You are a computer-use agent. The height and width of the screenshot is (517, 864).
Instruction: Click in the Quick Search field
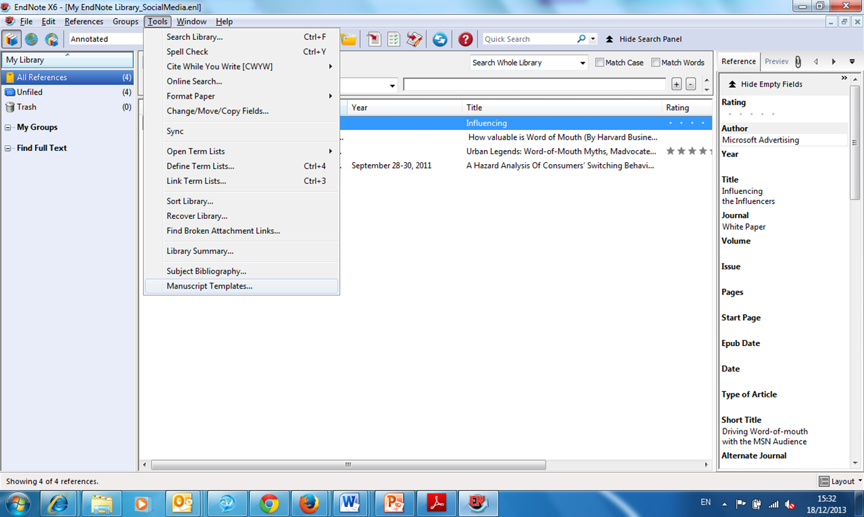[x=529, y=39]
